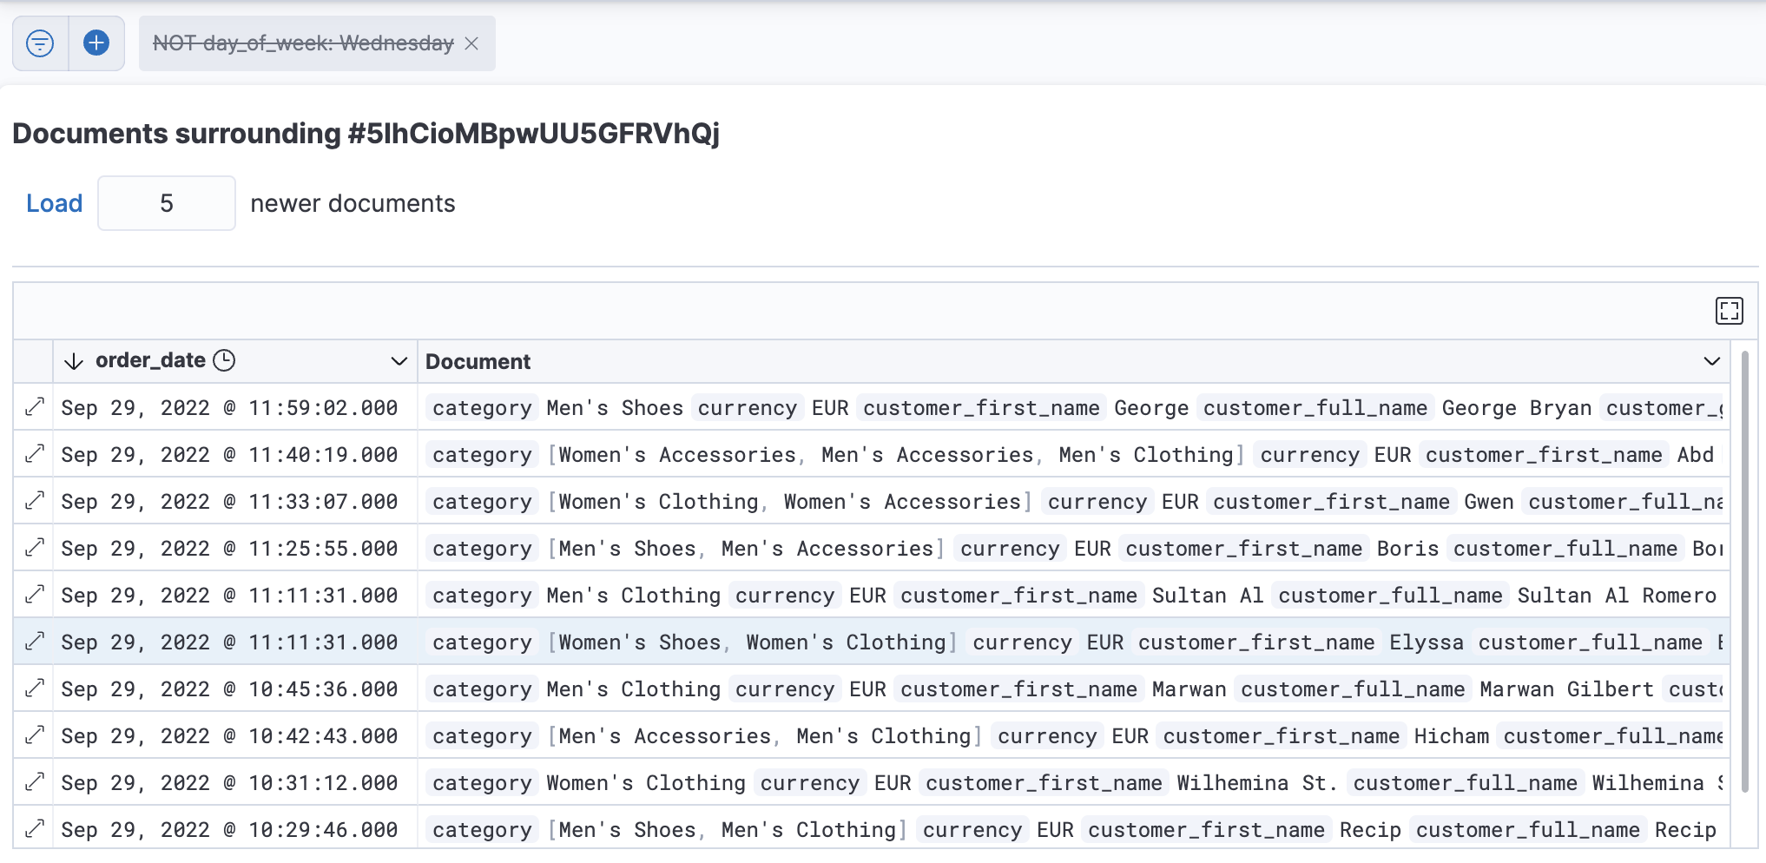
Task: Open the order_date column options dropdown
Action: tap(399, 360)
